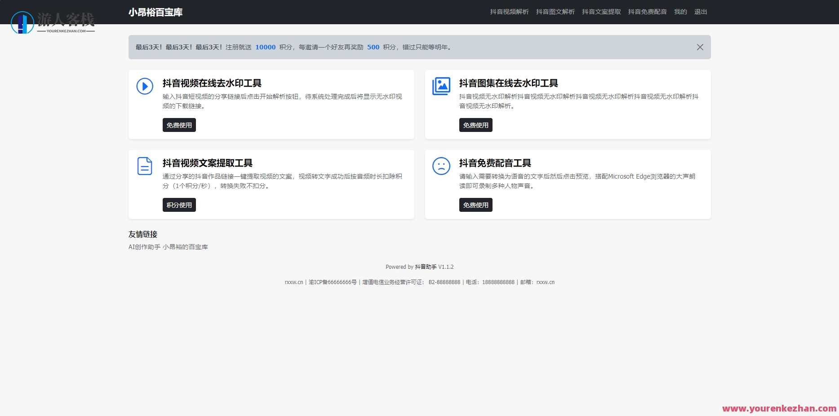Screen dimensions: 839x416
Task: Click 小昂裕百宝库 site title
Action: (x=155, y=13)
